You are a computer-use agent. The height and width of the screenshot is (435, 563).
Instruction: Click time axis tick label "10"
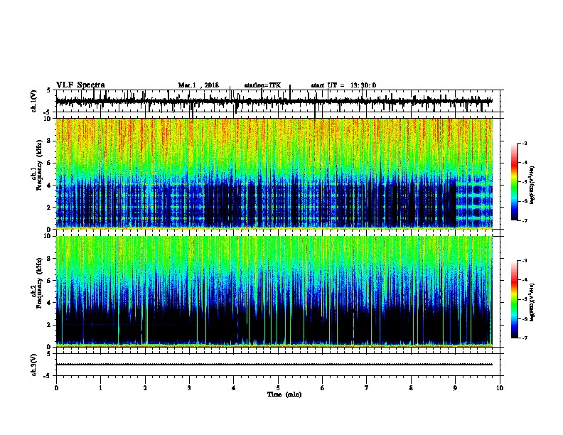(x=500, y=387)
